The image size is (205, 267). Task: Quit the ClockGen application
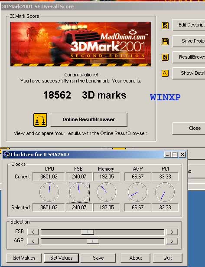168,258
